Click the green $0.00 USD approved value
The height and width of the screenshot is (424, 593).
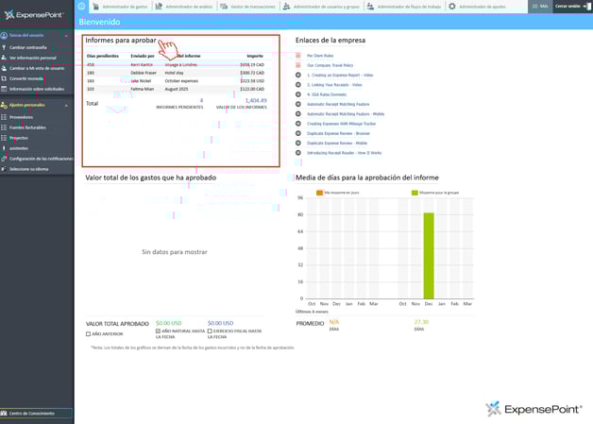click(x=169, y=323)
